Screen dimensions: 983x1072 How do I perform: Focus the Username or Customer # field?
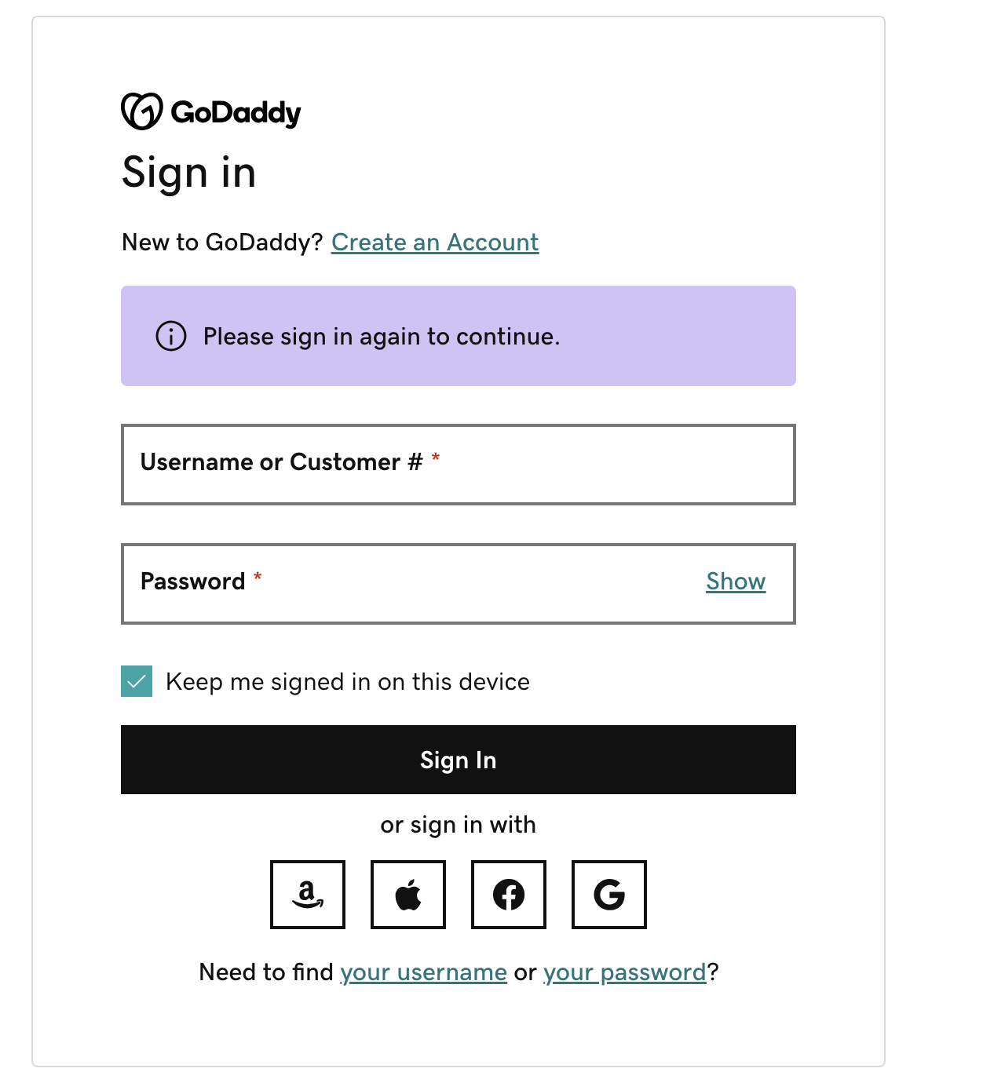[x=459, y=465]
